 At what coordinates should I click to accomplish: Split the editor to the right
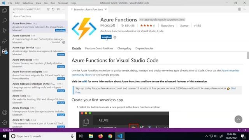tap(240, 9)
